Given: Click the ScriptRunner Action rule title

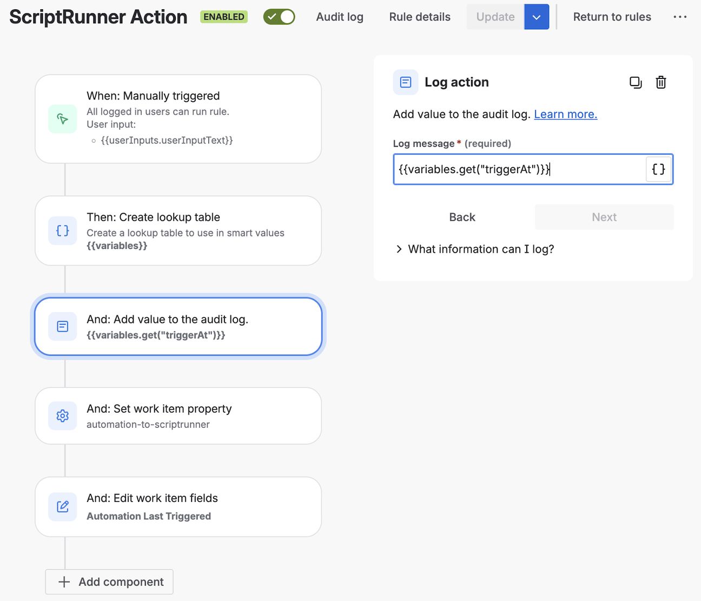Looking at the screenshot, I should pos(98,17).
